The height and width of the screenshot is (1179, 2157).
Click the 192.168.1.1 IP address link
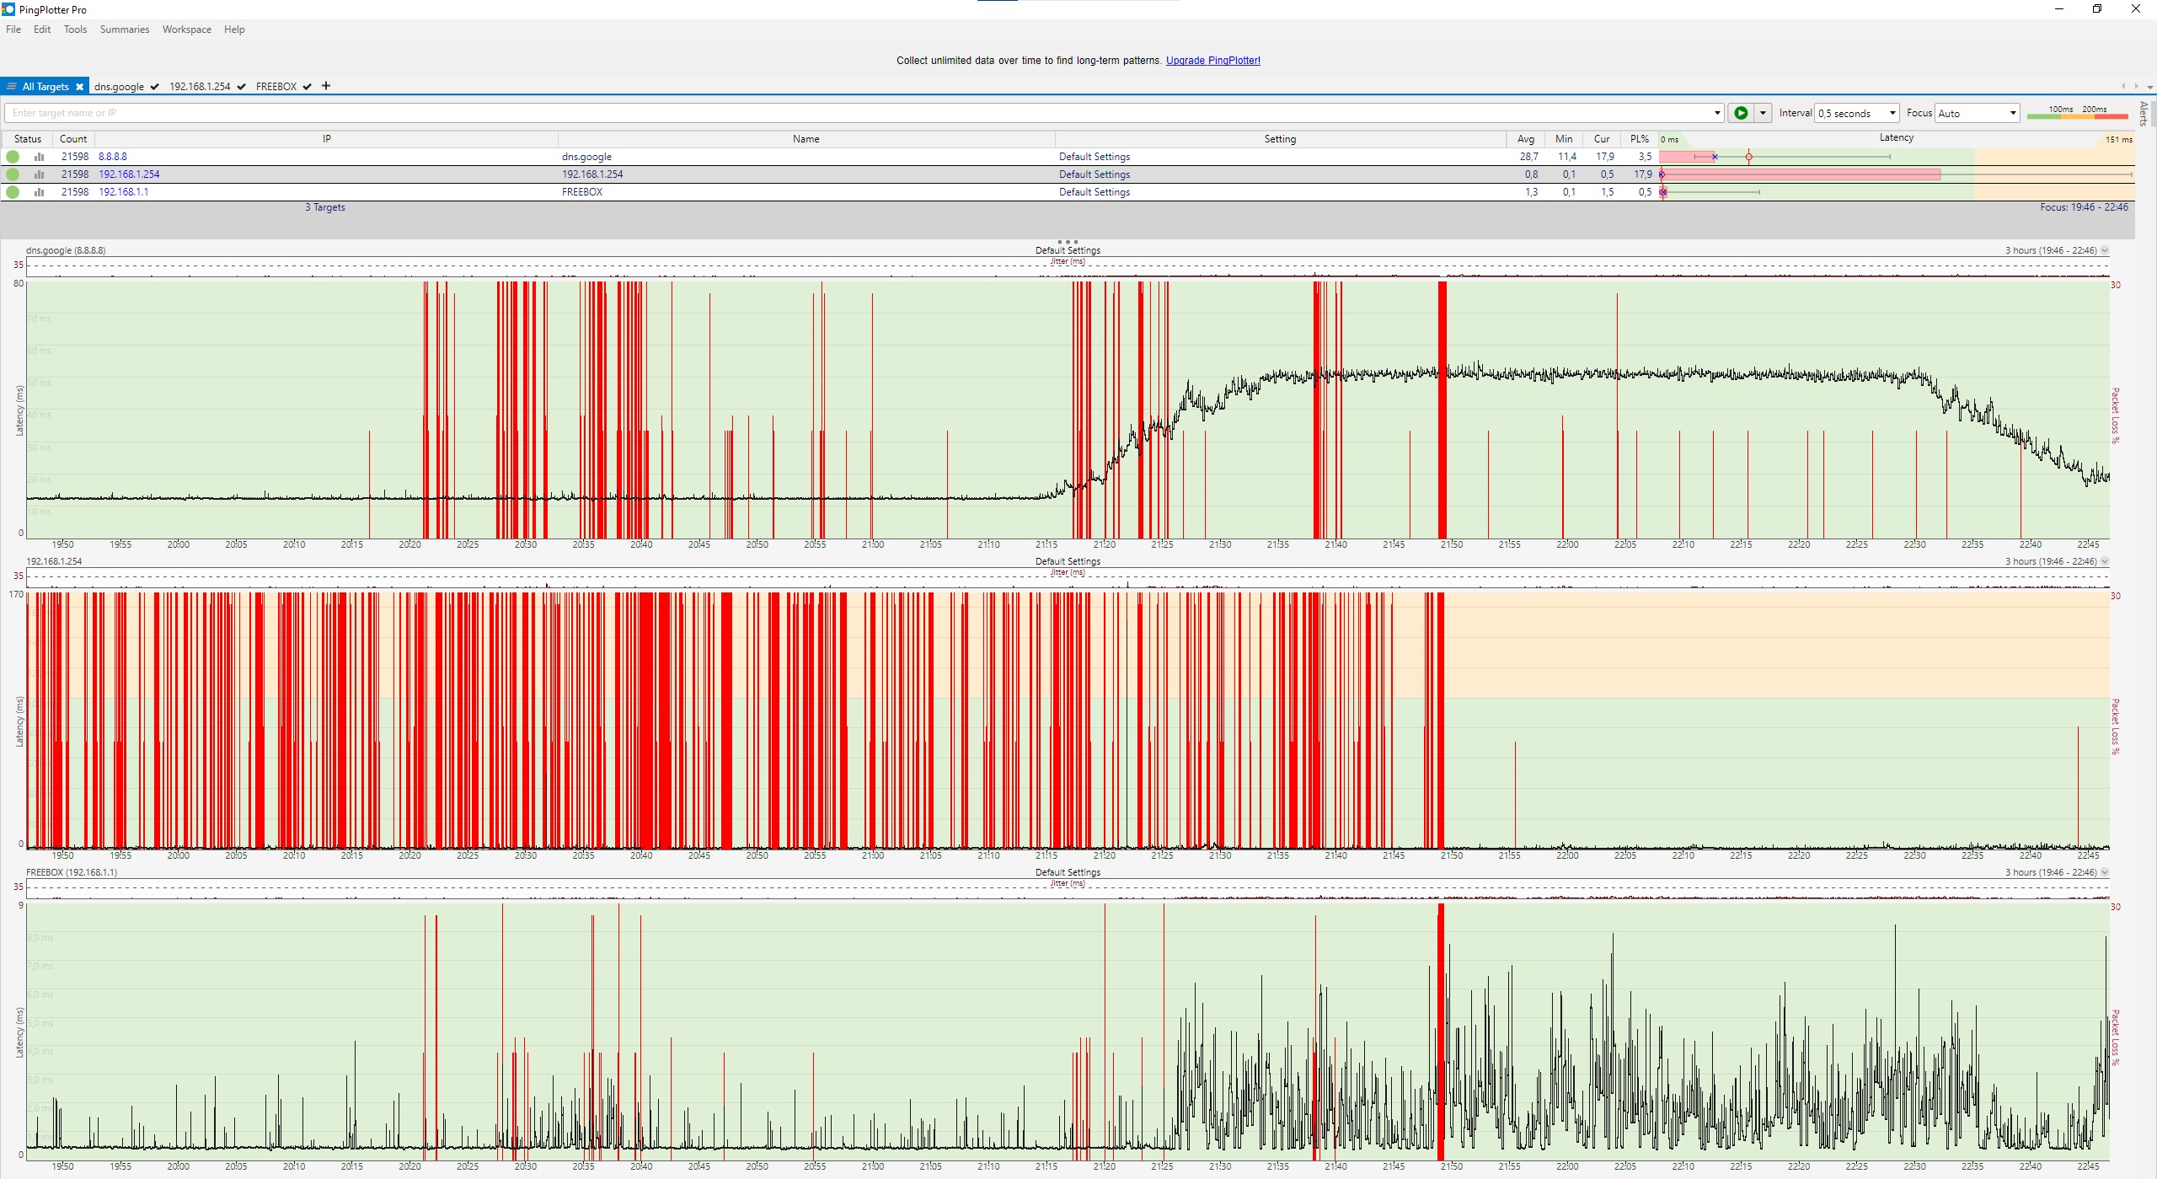tap(123, 192)
